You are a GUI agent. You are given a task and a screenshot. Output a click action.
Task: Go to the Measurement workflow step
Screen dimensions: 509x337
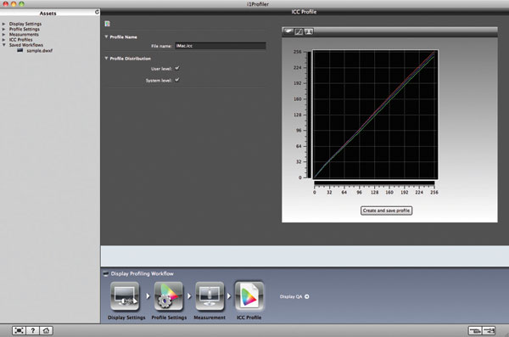210,296
